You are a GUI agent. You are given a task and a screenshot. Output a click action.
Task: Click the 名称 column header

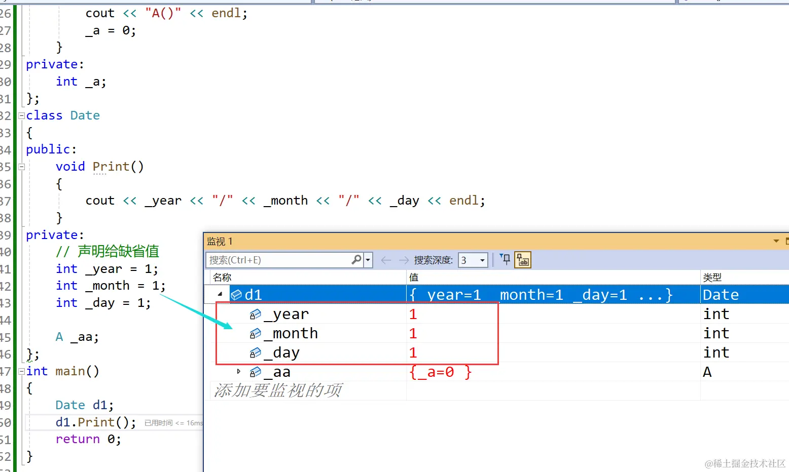click(x=222, y=277)
